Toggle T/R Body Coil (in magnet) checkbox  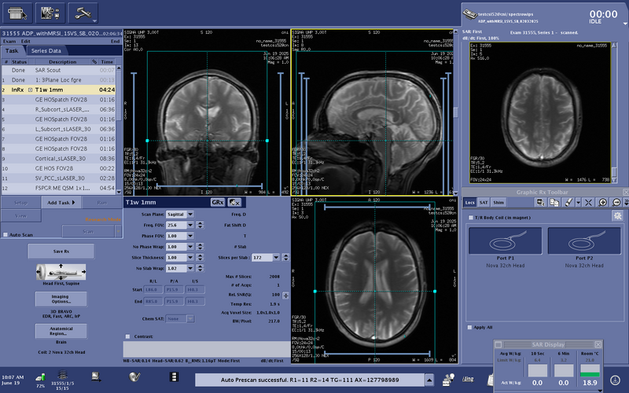pos(470,218)
